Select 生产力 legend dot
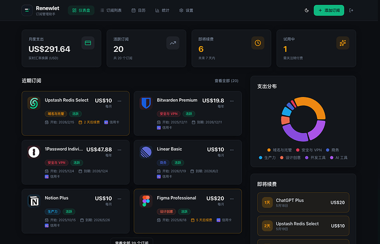This screenshot has height=244, width=380. coord(260,158)
